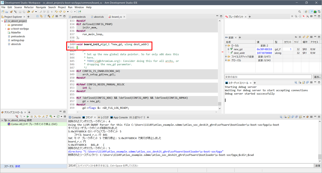
Task: Add new view beside the breakpoints tab
Action: point(250,17)
